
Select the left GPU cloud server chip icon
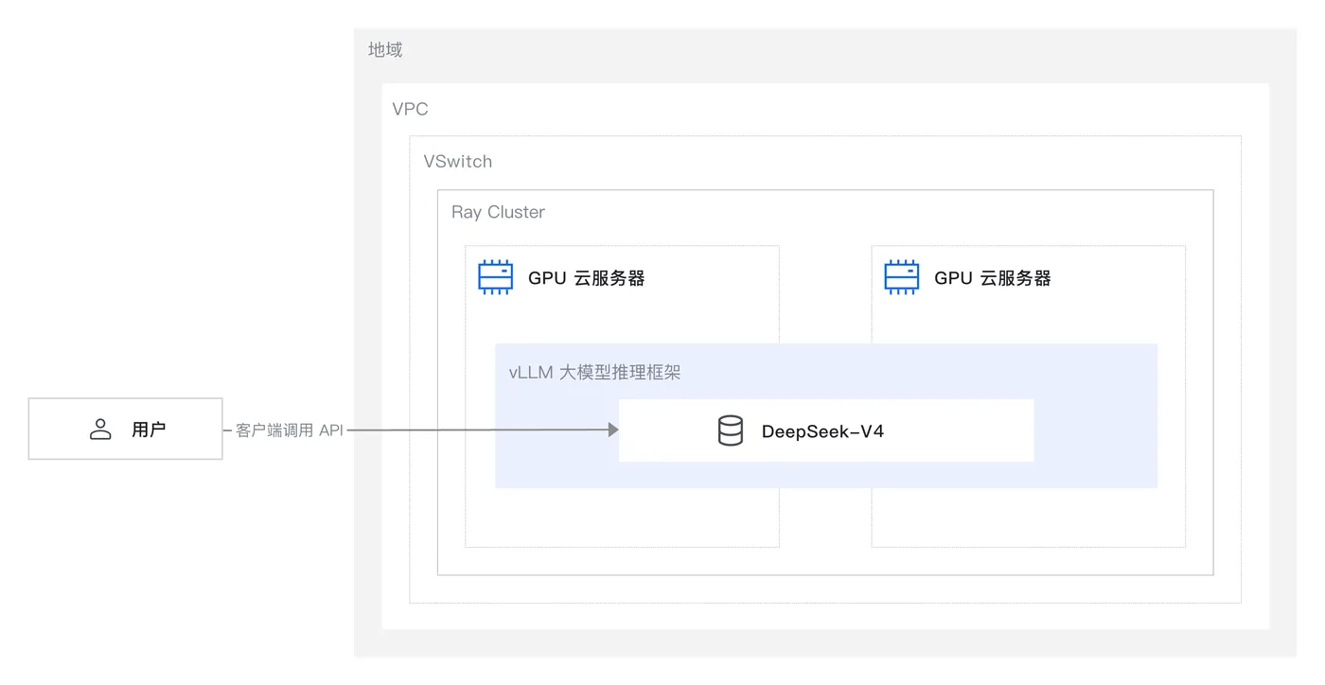495,277
